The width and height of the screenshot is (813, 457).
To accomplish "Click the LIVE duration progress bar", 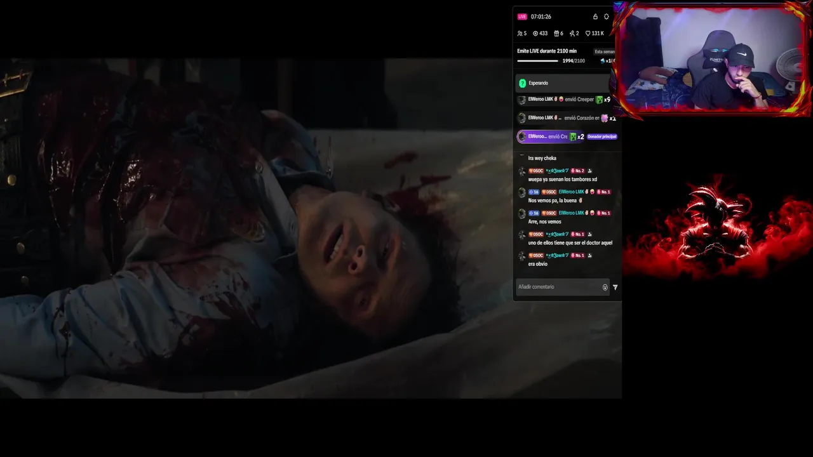I will [537, 61].
